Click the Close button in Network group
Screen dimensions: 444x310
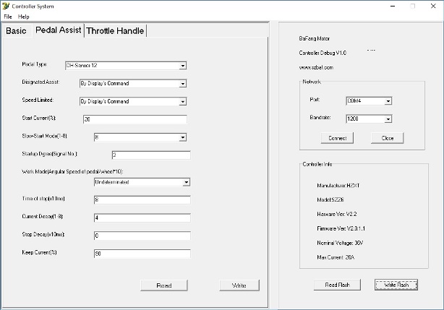click(388, 138)
